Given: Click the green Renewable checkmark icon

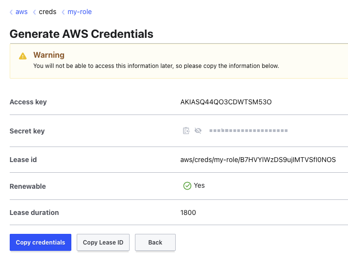Looking at the screenshot, I should pyautogui.click(x=187, y=186).
